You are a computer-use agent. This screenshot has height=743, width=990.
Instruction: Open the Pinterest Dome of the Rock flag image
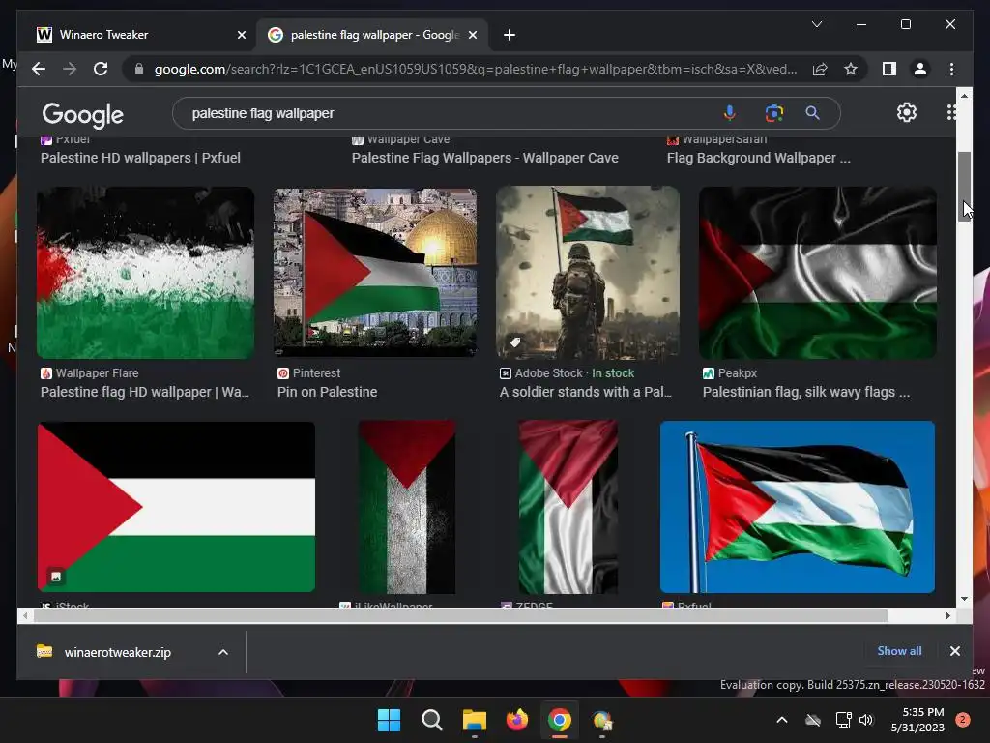(x=375, y=272)
